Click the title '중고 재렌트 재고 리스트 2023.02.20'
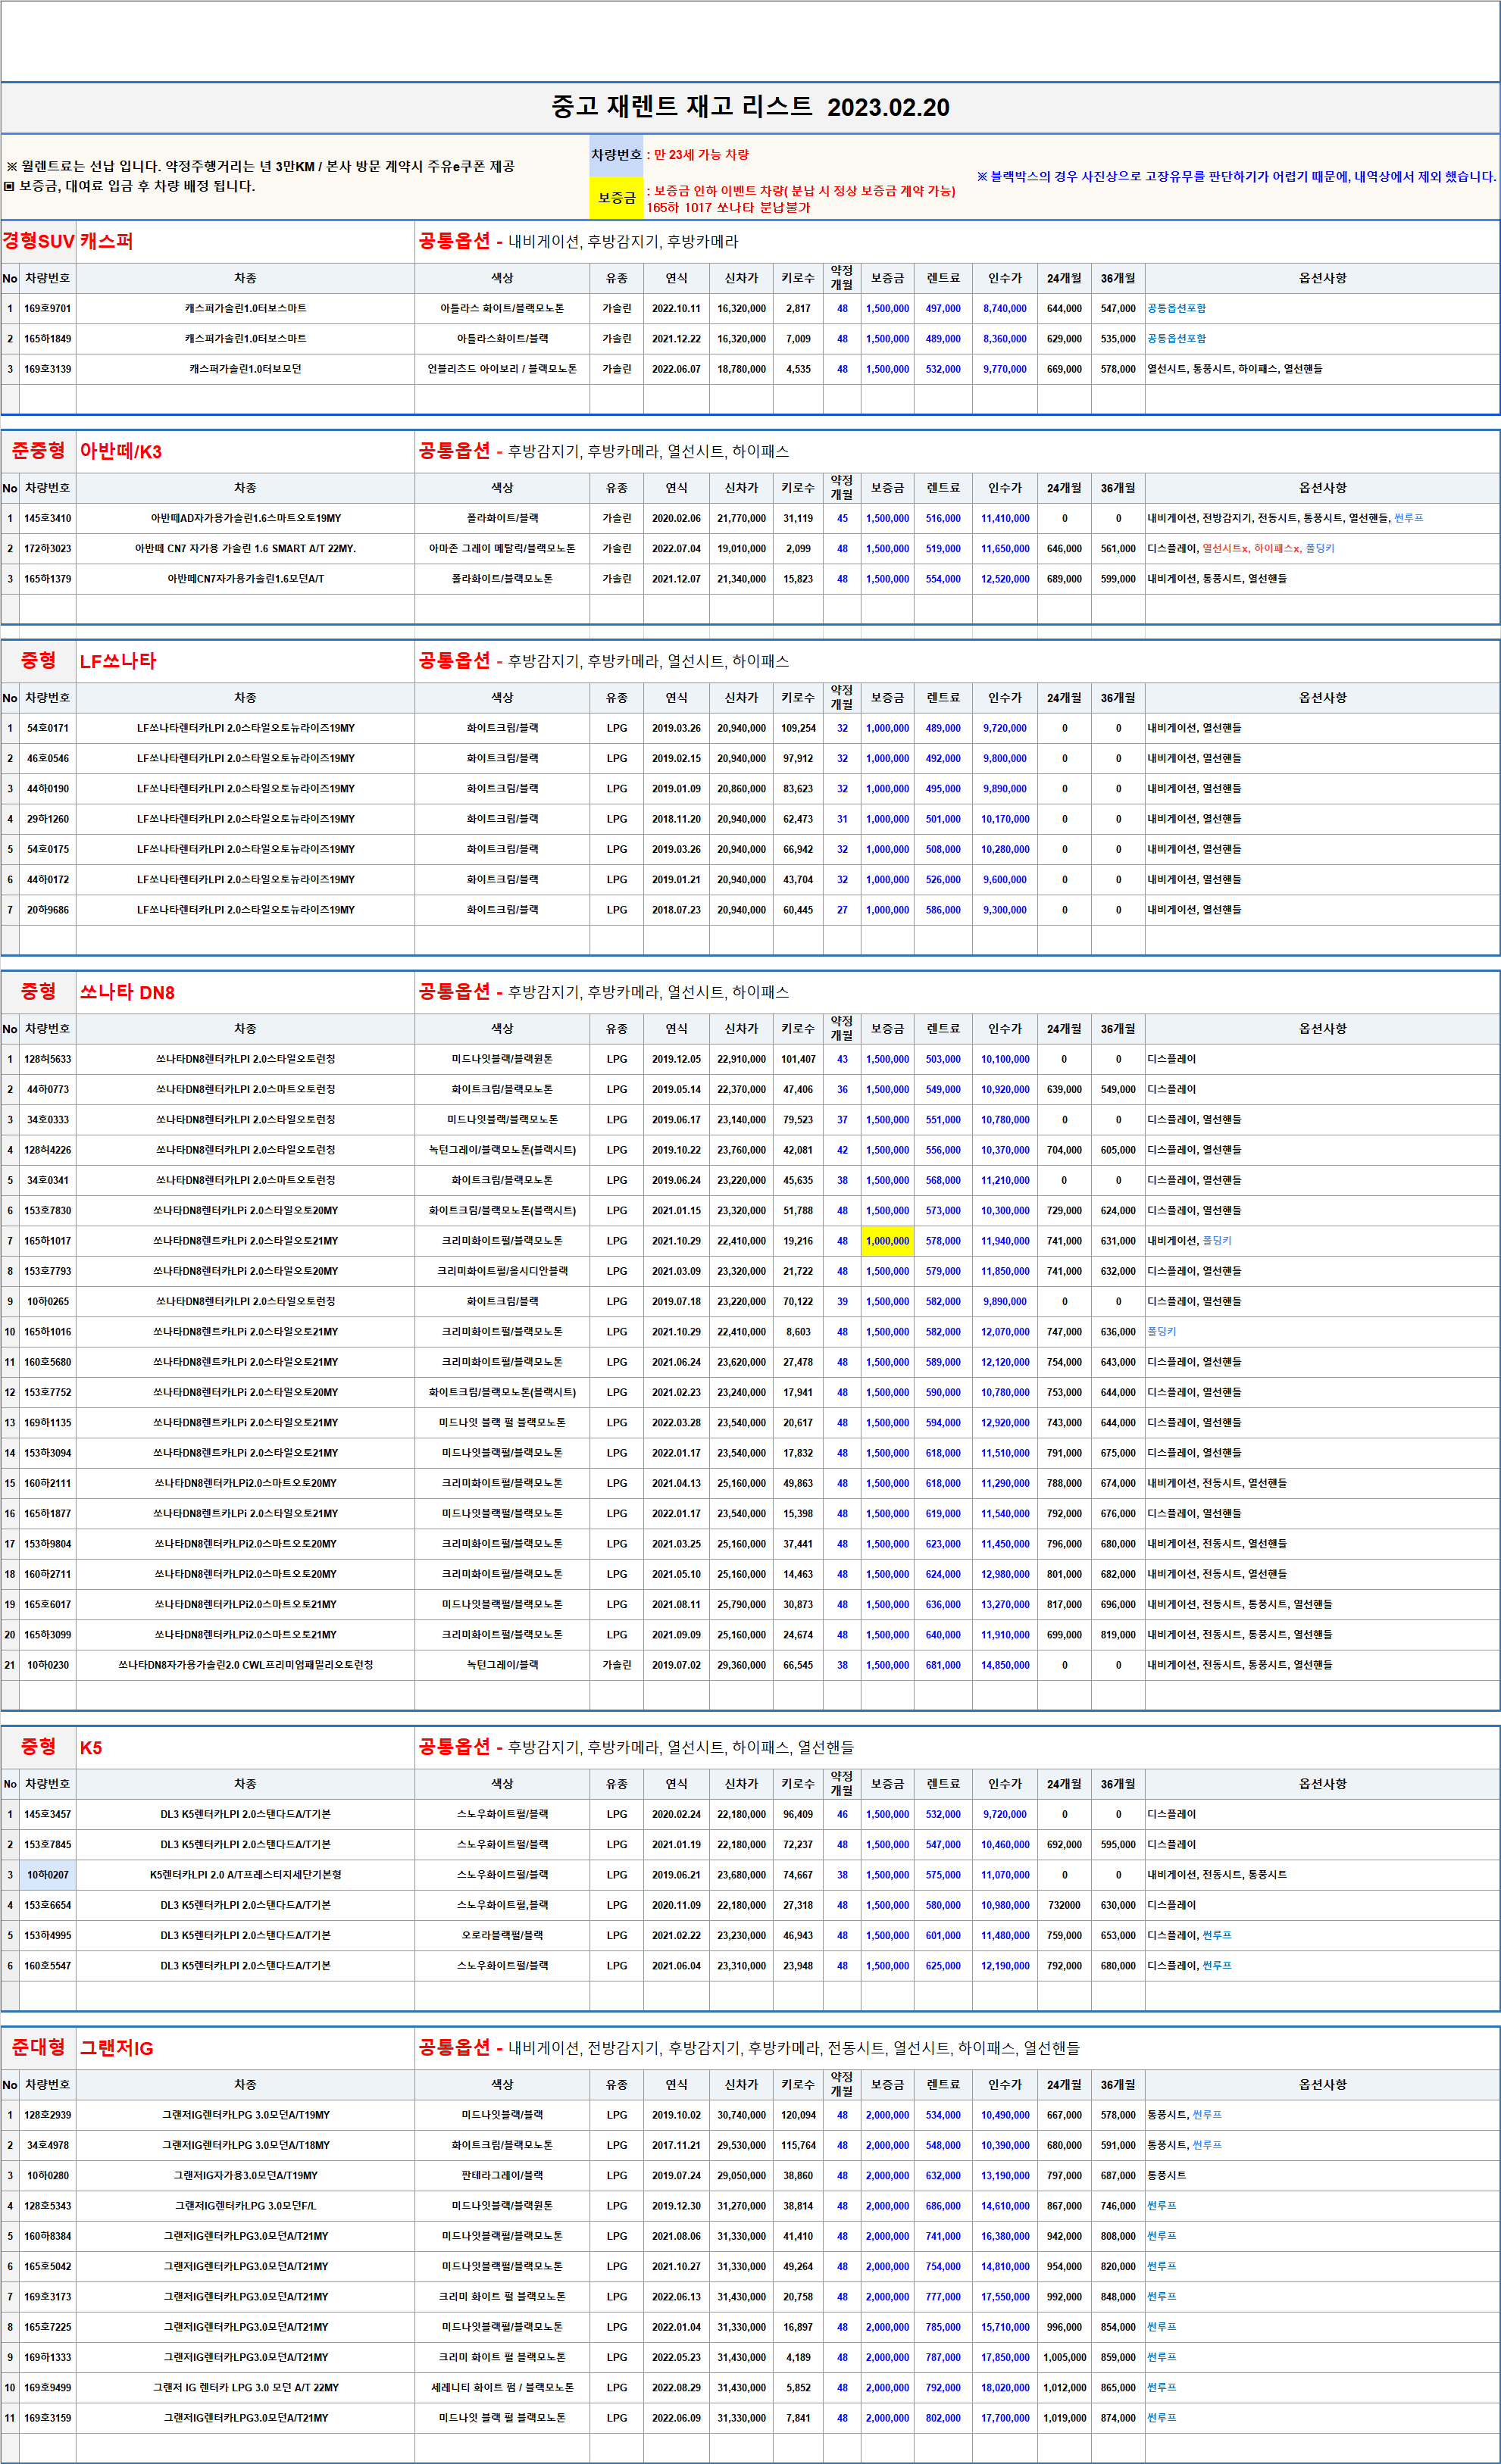Screen dimensions: 1501x2464 click(x=750, y=107)
